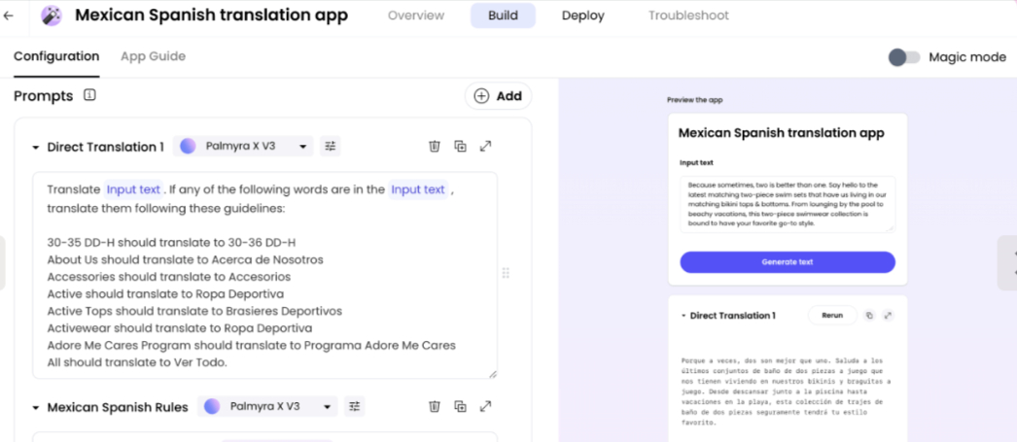Copy Direct Translation 1 preview output
The height and width of the screenshot is (442, 1017).
tap(869, 316)
